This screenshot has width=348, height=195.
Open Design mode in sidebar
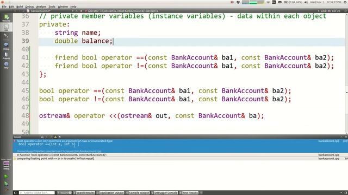click(x=6, y=36)
